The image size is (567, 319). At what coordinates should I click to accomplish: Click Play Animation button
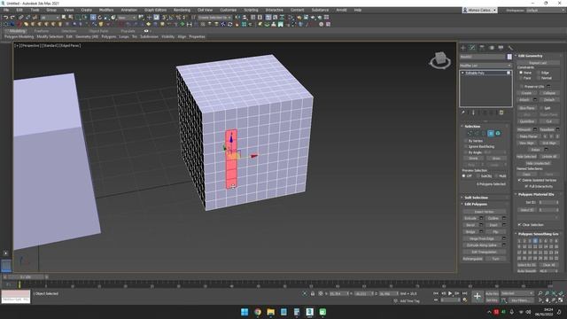450,293
